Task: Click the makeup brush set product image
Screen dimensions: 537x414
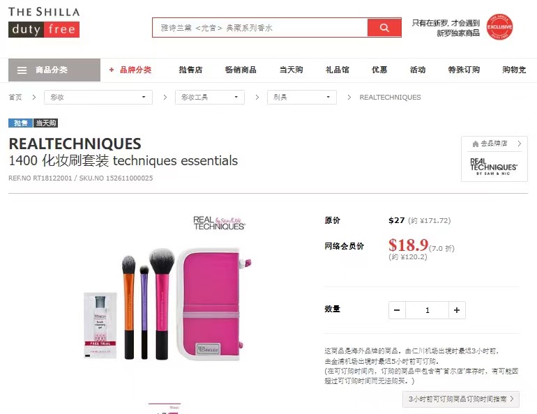Action: point(169,297)
